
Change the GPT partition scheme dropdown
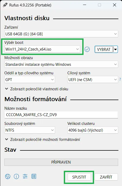pyautogui.click(x=30, y=80)
